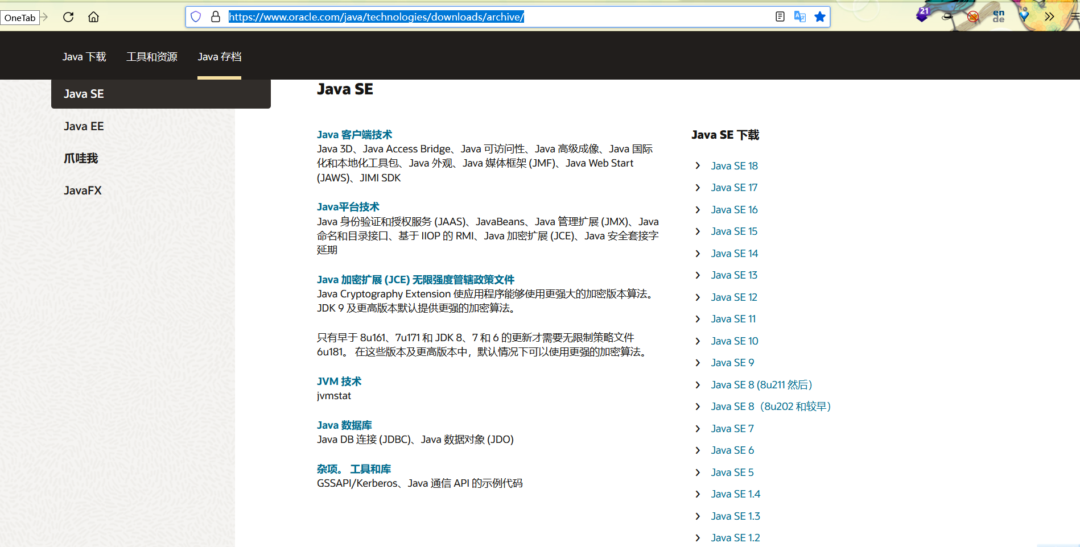The image size is (1080, 547).
Task: Click the chevron beside Java SE 9
Action: [698, 363]
